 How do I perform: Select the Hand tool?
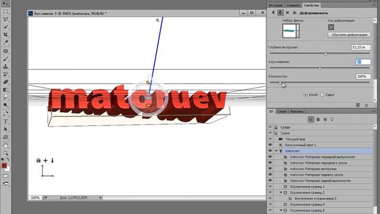(x=5, y=146)
